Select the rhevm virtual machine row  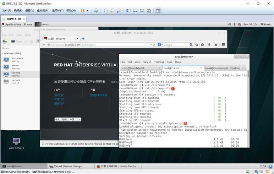point(20,67)
